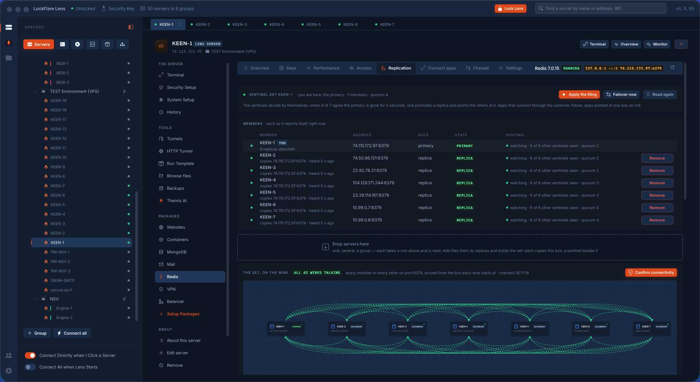Click the servers list icon in left rail
Image resolution: width=700 pixels, height=382 pixels.
[x=9, y=27]
